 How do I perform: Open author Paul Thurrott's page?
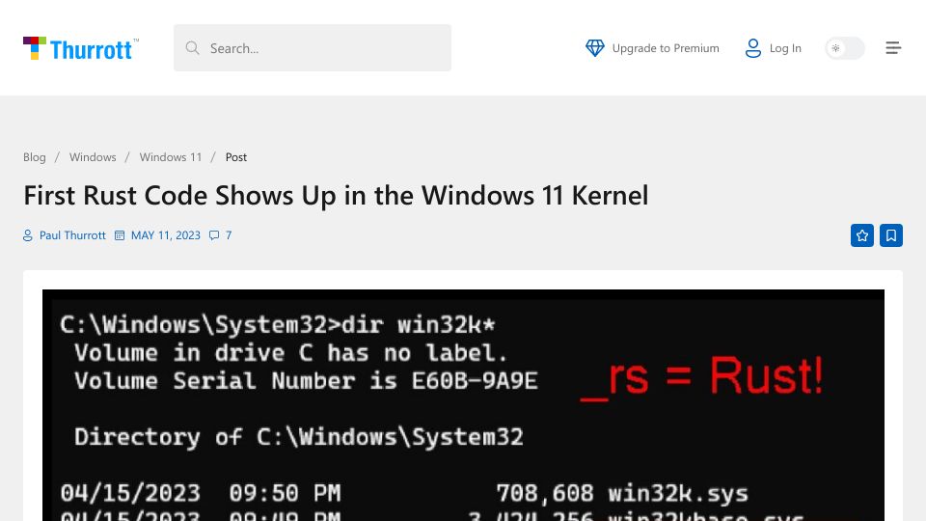pyautogui.click(x=72, y=235)
